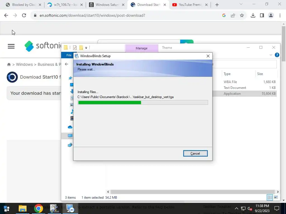Click the Chrome address bar URL

tap(92, 16)
